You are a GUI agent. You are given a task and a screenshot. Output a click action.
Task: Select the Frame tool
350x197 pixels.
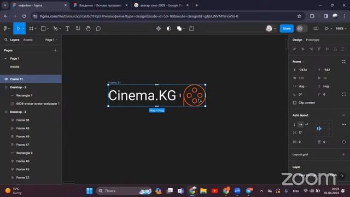tap(31, 28)
